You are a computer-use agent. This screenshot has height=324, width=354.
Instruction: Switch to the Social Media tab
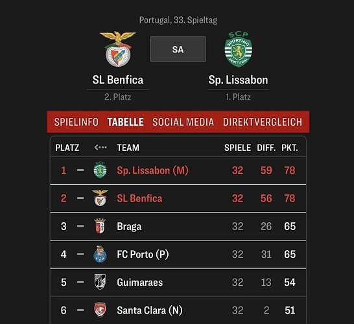tap(183, 122)
